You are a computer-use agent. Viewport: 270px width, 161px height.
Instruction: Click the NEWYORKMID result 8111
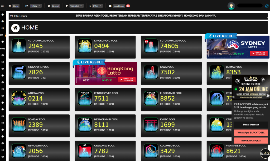[x=102, y=125]
